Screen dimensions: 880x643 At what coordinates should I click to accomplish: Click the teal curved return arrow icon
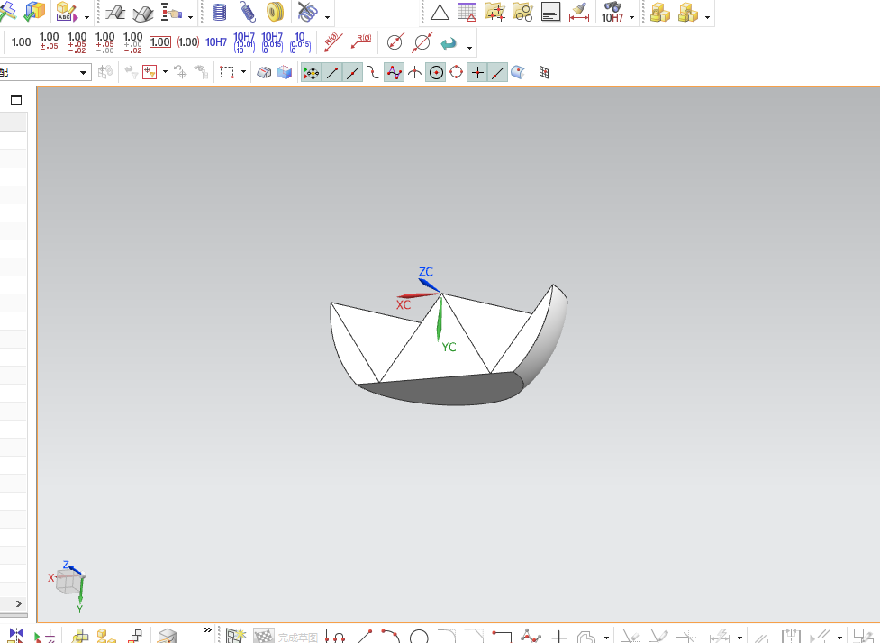tap(449, 43)
